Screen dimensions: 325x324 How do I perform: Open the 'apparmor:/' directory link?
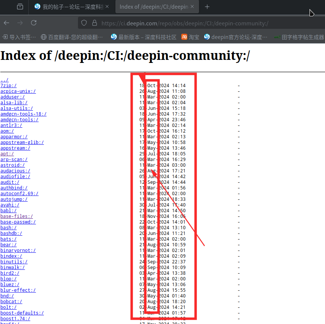(14, 137)
